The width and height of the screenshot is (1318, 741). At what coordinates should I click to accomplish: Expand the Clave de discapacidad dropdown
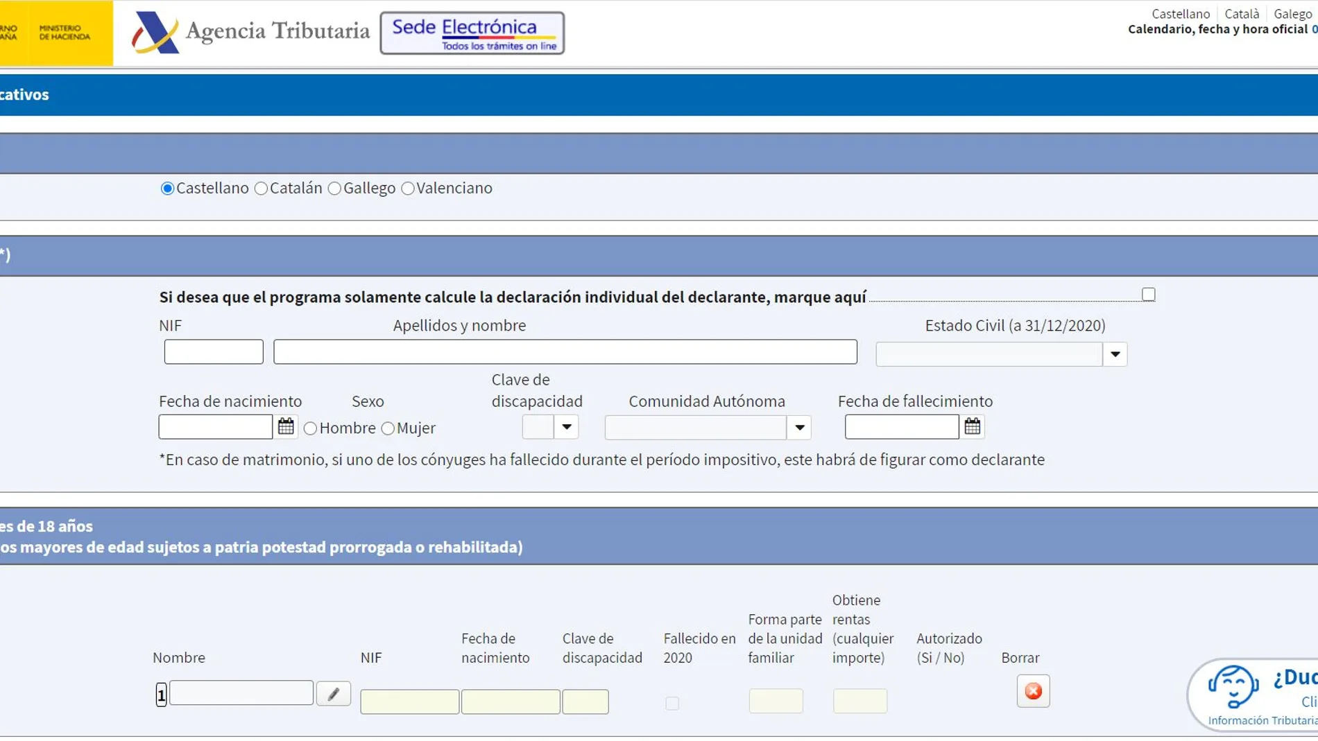point(567,428)
